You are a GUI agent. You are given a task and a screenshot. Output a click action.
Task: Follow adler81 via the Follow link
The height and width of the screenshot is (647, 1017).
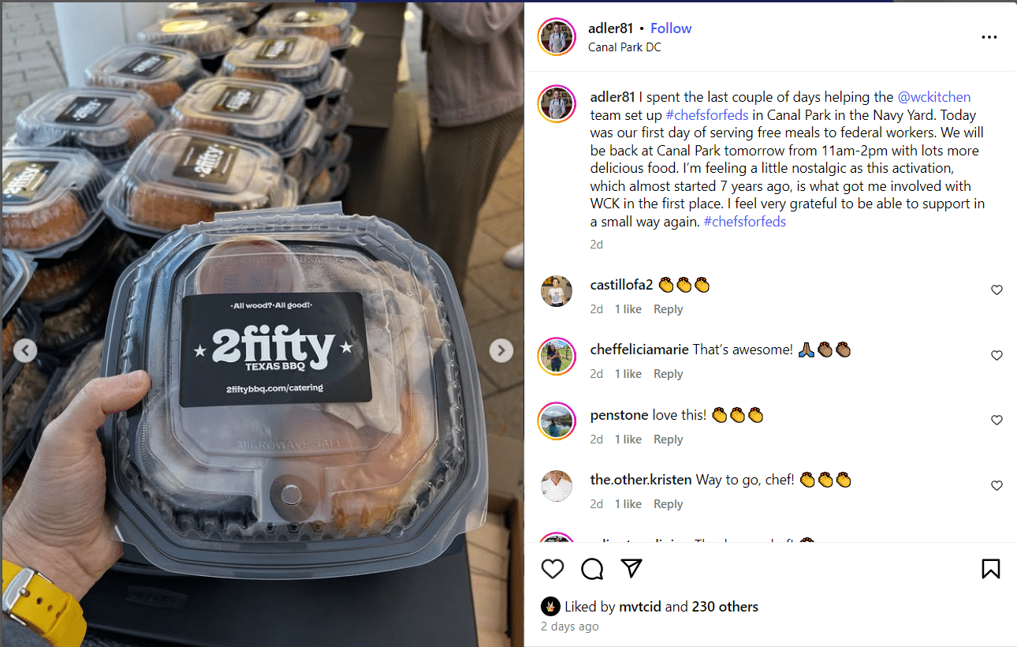coord(671,28)
